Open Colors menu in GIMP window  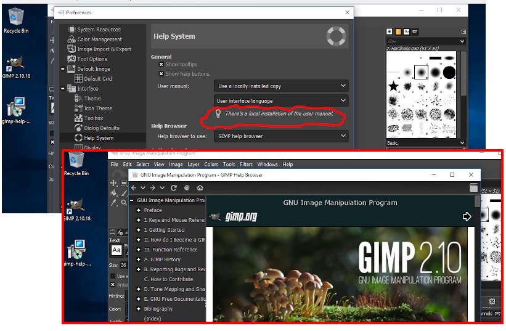211,164
